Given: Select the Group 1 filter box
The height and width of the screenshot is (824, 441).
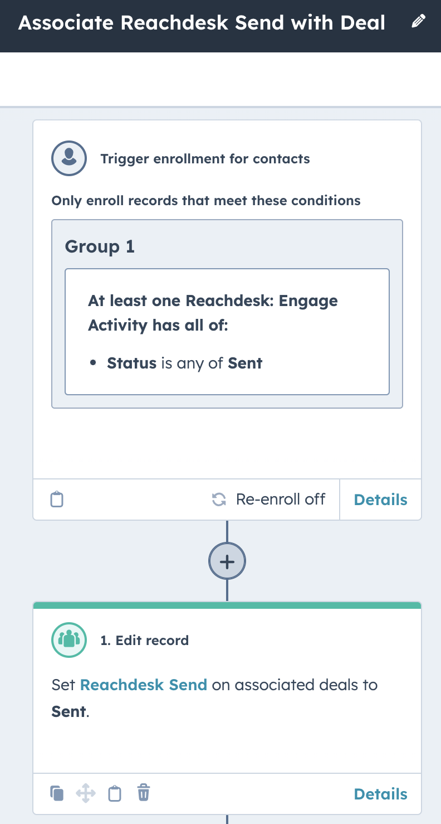Looking at the screenshot, I should [x=227, y=314].
